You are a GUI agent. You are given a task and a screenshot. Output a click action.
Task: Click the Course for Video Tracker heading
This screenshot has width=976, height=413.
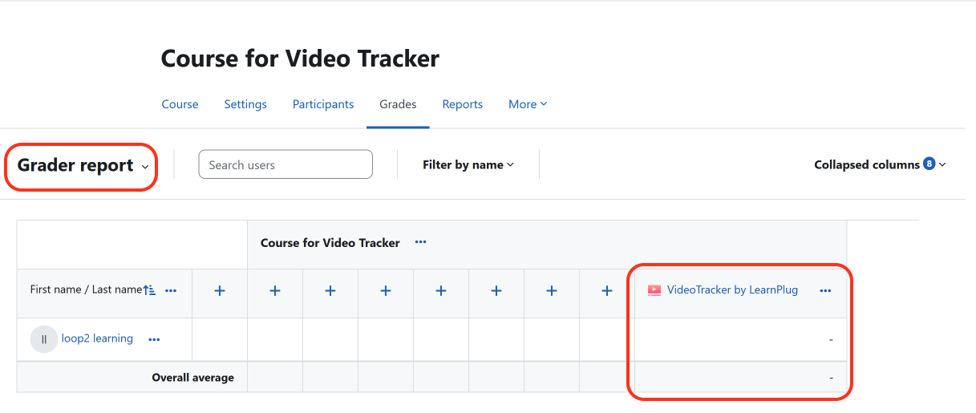300,59
